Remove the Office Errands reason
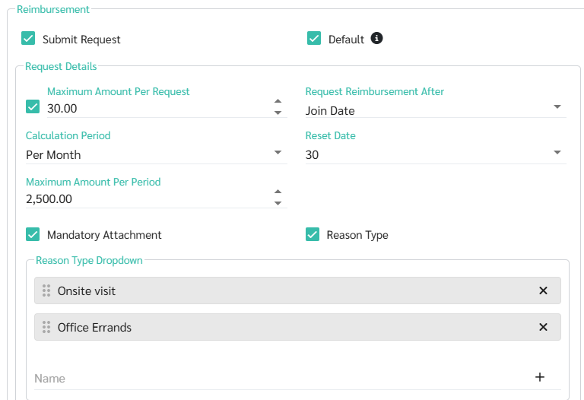 (x=543, y=327)
